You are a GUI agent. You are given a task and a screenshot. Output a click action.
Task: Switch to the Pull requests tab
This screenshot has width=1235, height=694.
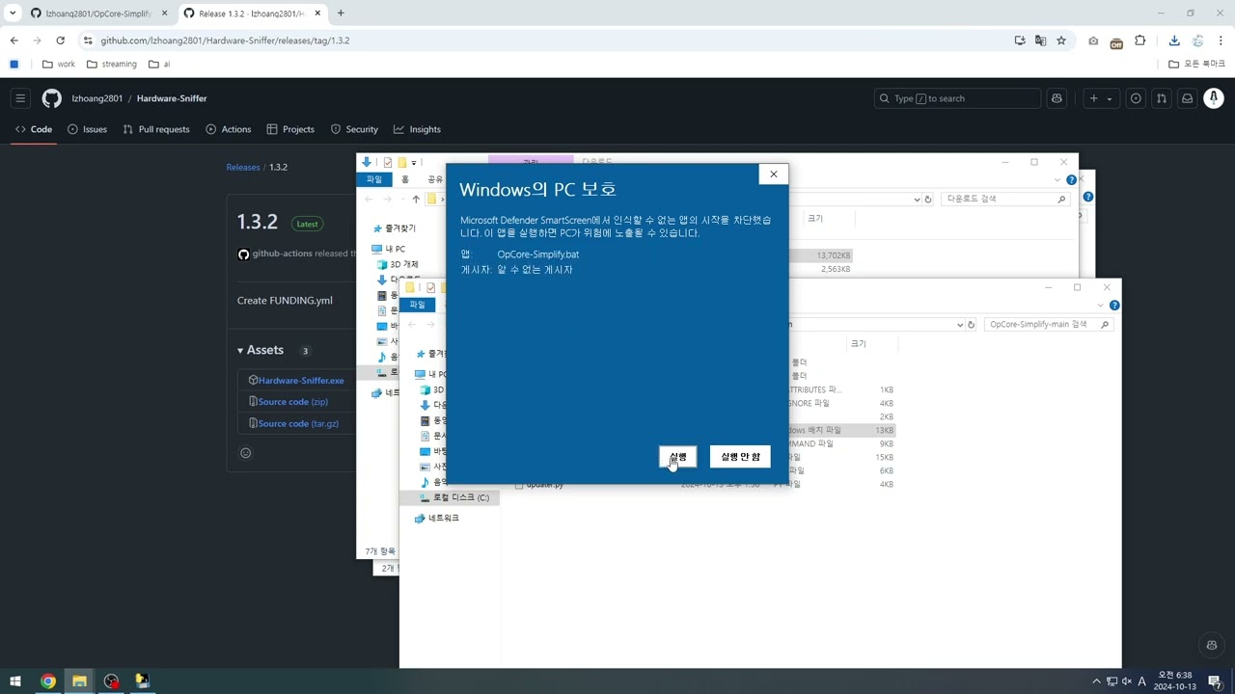click(156, 129)
